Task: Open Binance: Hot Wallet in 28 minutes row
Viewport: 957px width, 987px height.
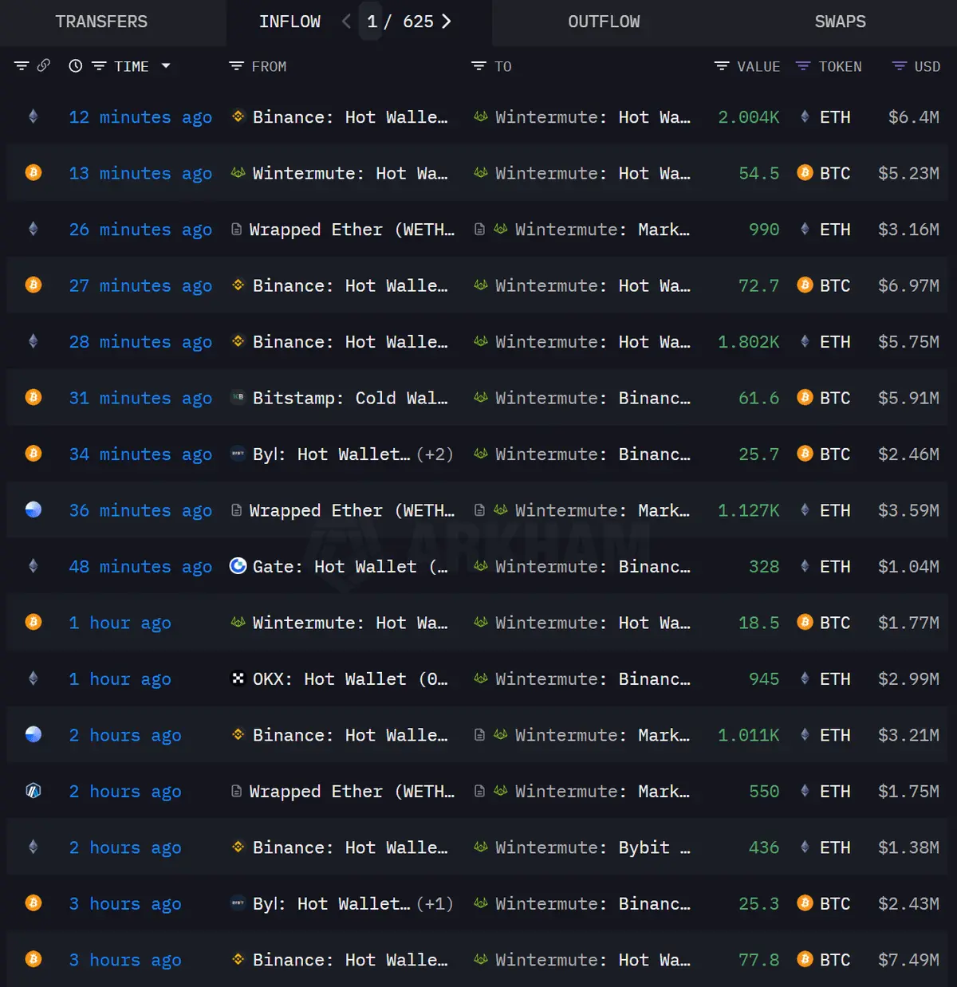Action: (x=350, y=342)
